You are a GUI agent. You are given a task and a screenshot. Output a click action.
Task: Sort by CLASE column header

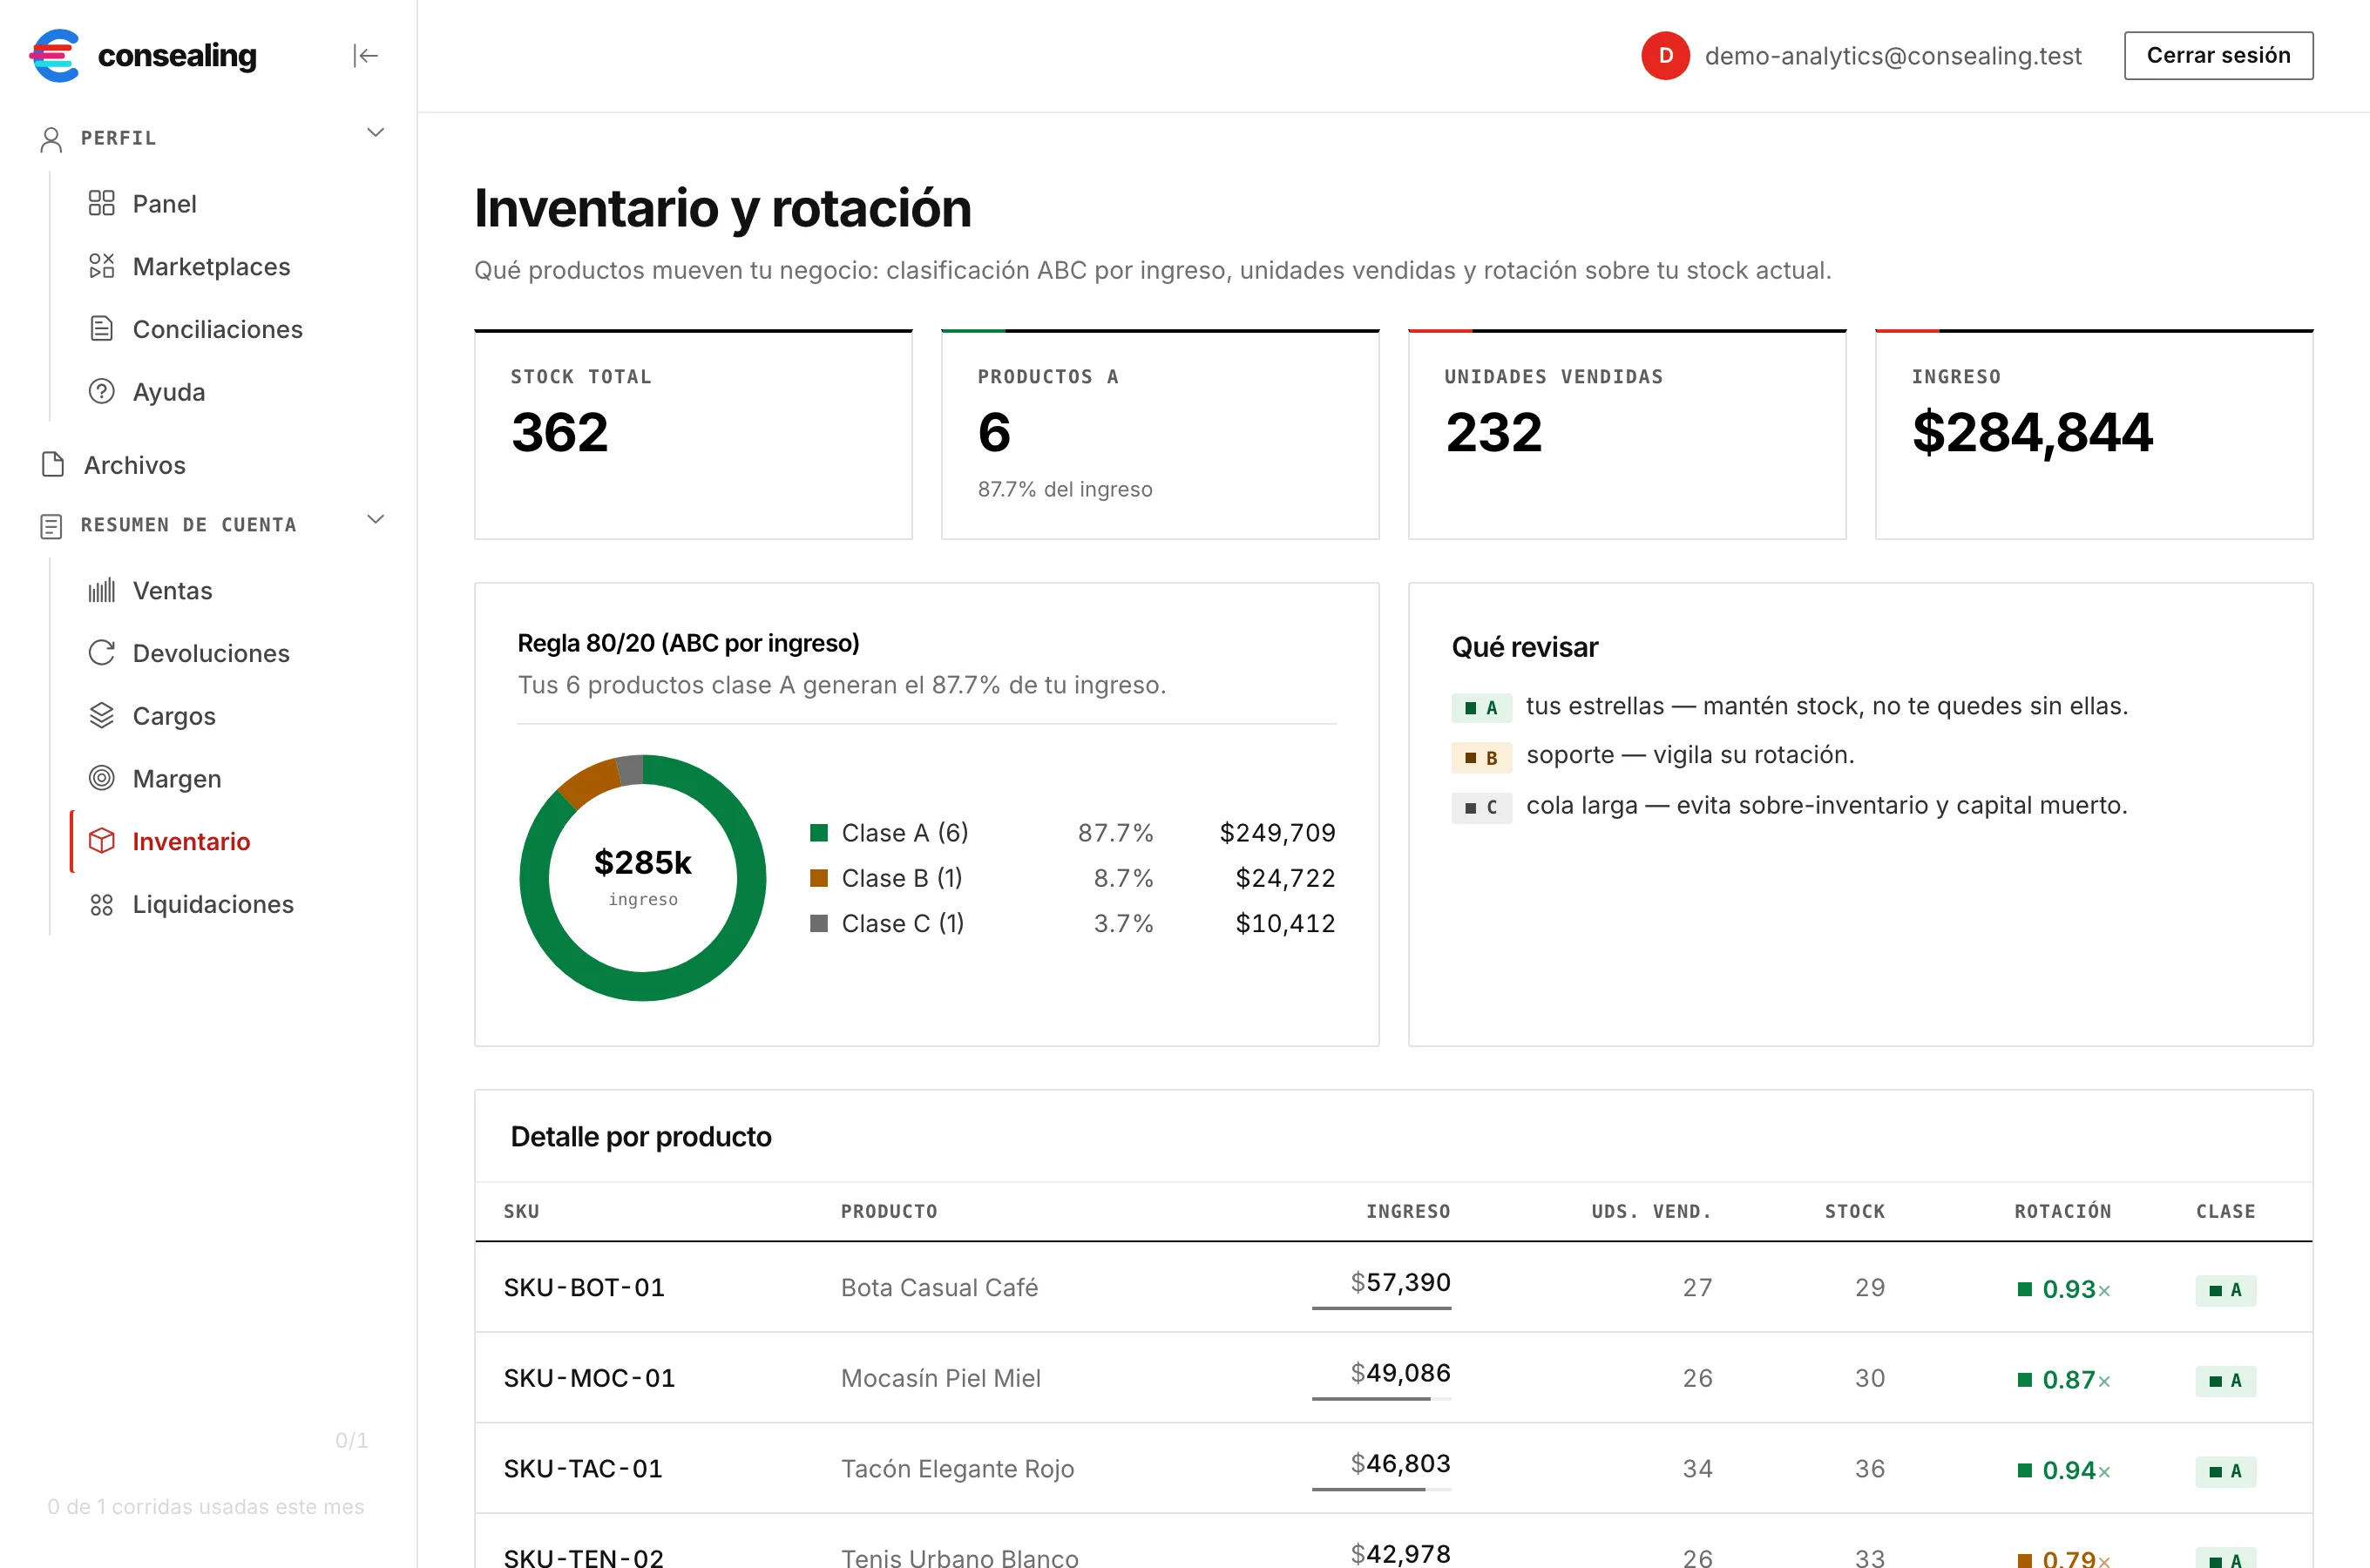point(2225,1211)
